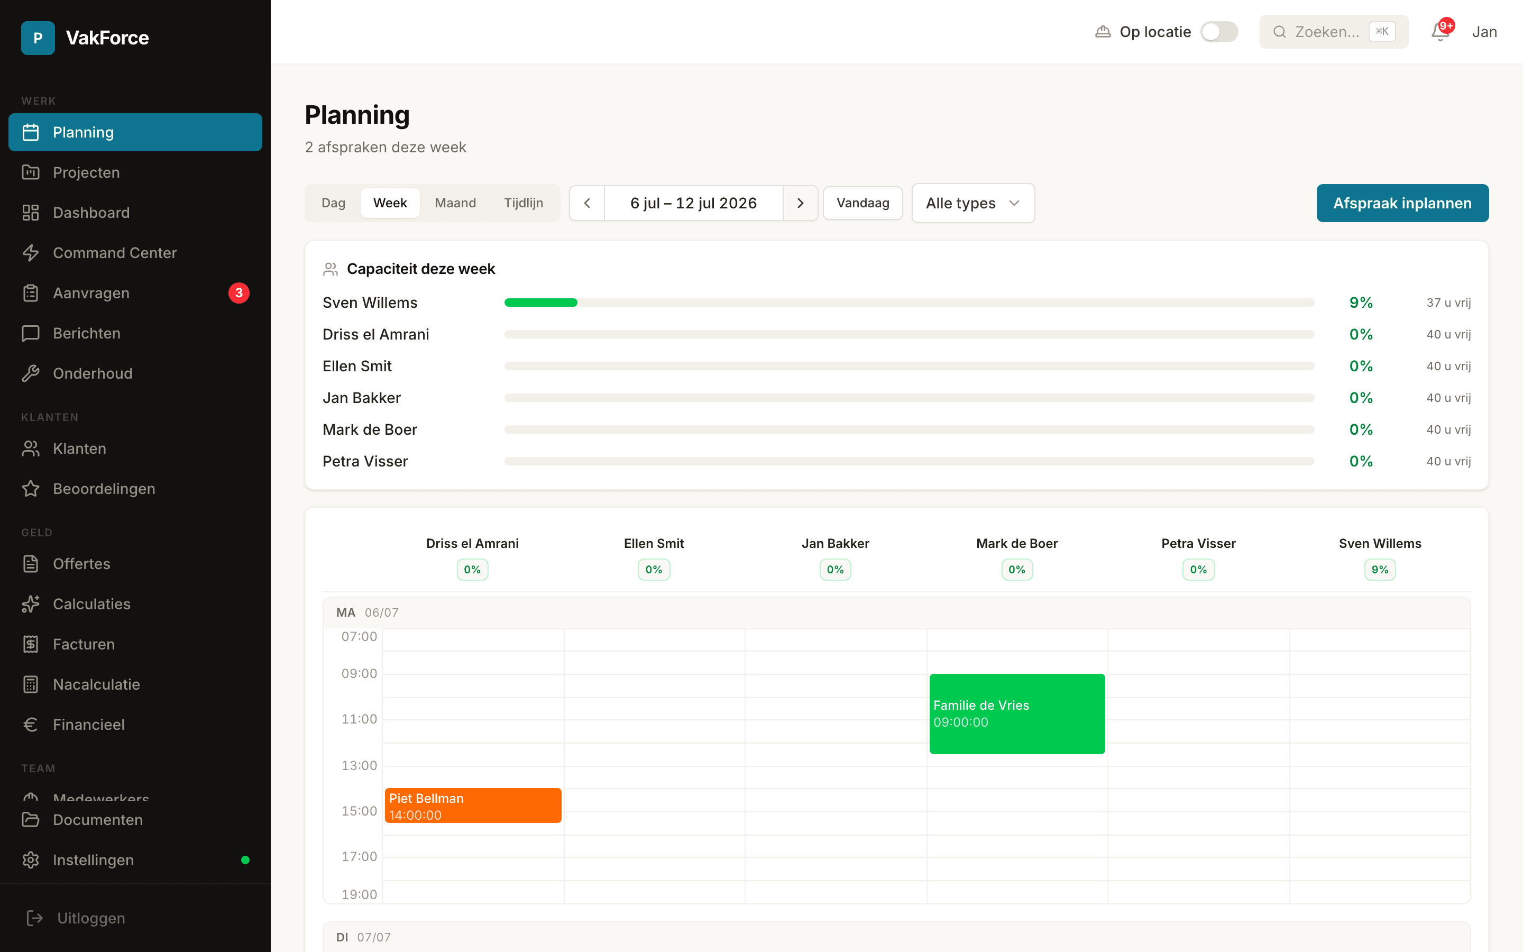Toggle the Op locatie switch

pyautogui.click(x=1219, y=32)
